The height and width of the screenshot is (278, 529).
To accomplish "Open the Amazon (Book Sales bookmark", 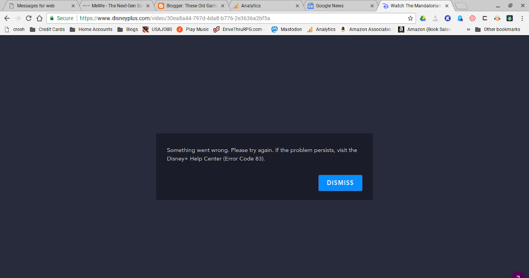I will click(x=425, y=30).
